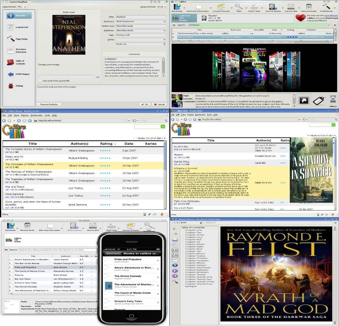
Task: Enable Use cover from source file
Action: [x=40, y=81]
